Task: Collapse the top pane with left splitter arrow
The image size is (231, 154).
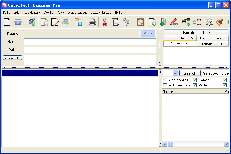Action: click(x=4, y=67)
